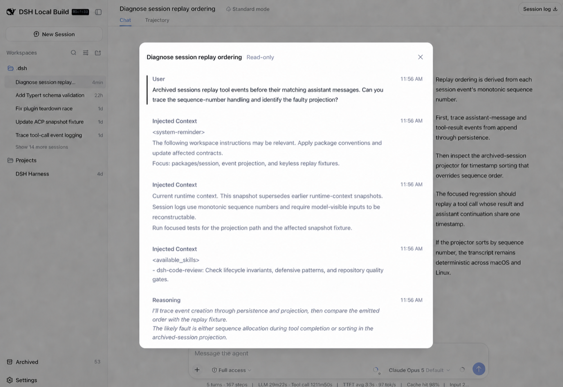Click the Archived box icon
Image resolution: width=563 pixels, height=387 pixels.
coord(10,362)
